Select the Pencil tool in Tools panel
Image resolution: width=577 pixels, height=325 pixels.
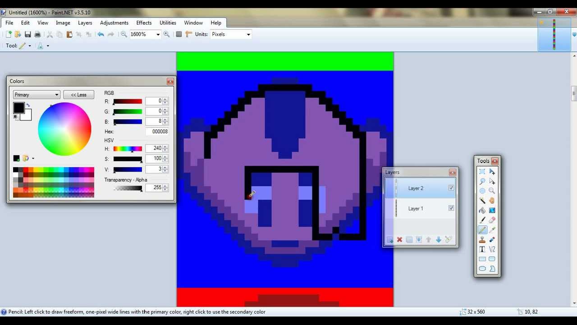click(x=482, y=230)
